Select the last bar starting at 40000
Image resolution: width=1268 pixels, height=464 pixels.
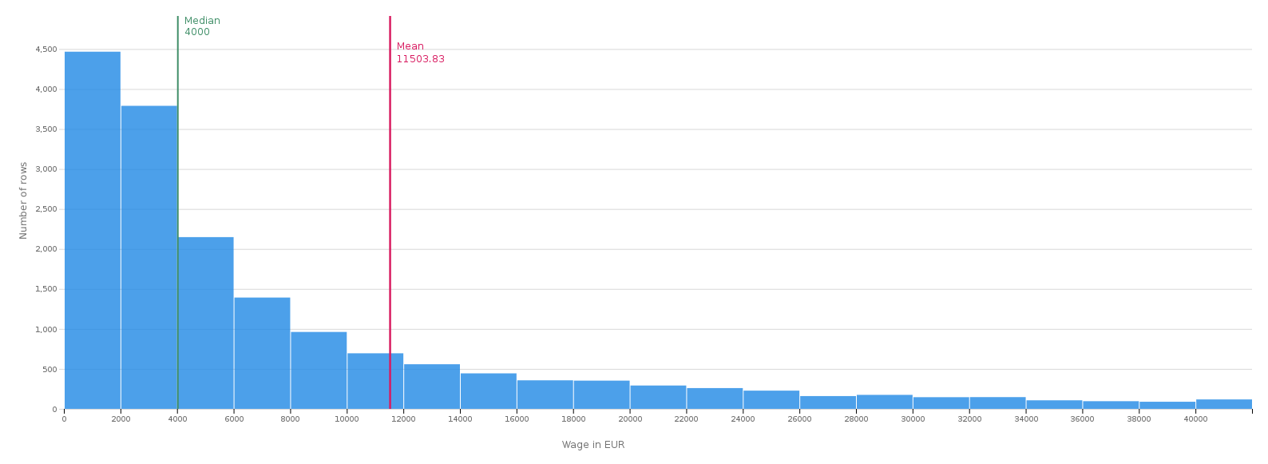[x=1224, y=404]
